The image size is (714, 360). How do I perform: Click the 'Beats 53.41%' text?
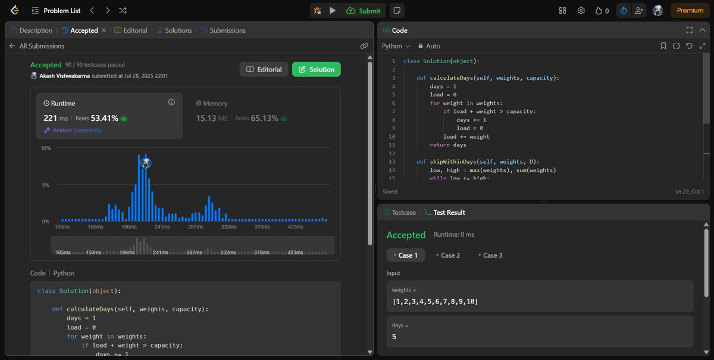tap(97, 118)
